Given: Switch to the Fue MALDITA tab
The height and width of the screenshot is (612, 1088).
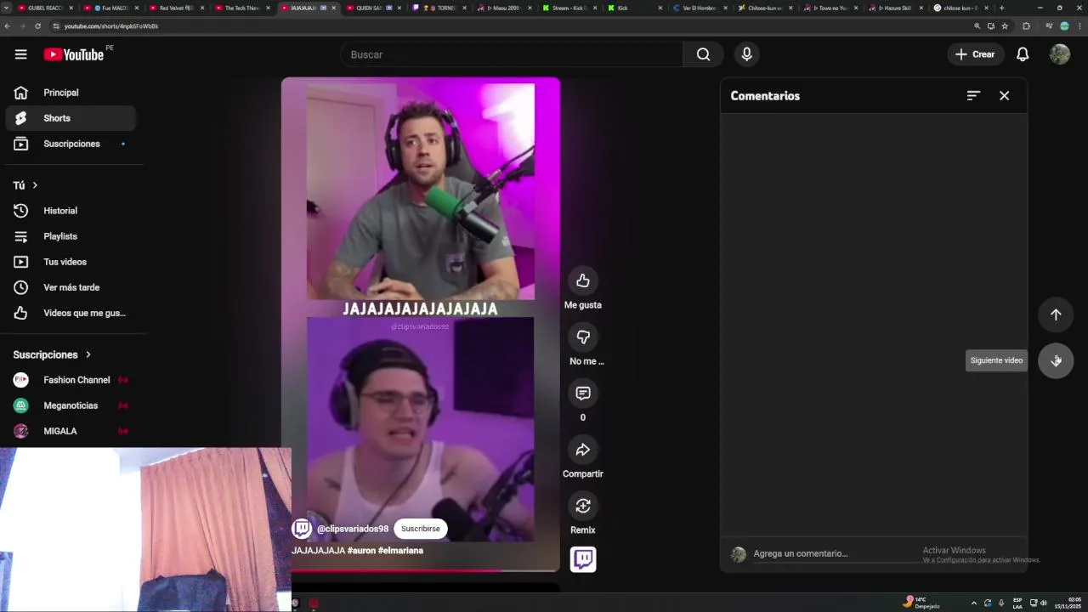Looking at the screenshot, I should coord(111,8).
